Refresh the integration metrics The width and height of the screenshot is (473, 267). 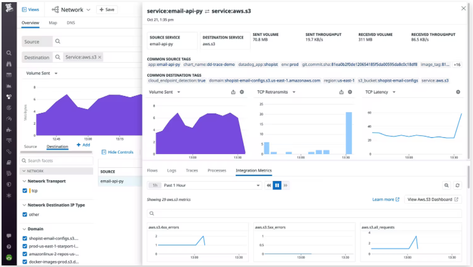tap(458, 185)
